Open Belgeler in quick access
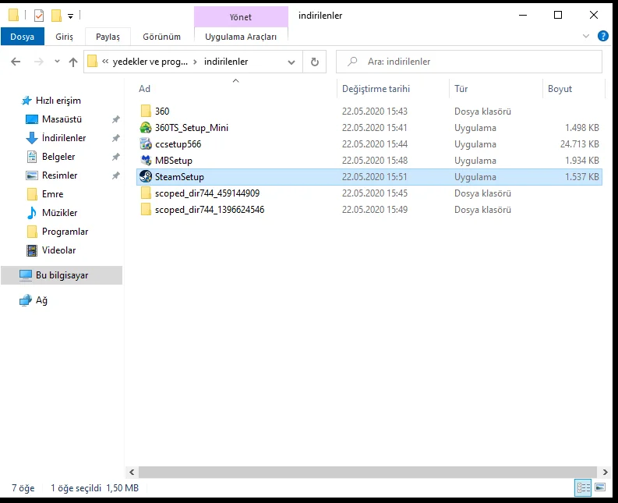 click(x=58, y=157)
